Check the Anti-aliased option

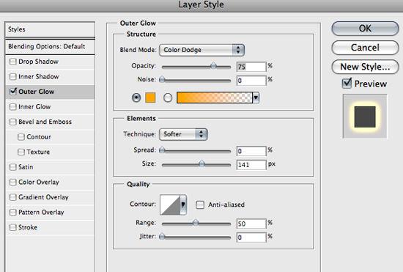pyautogui.click(x=200, y=205)
